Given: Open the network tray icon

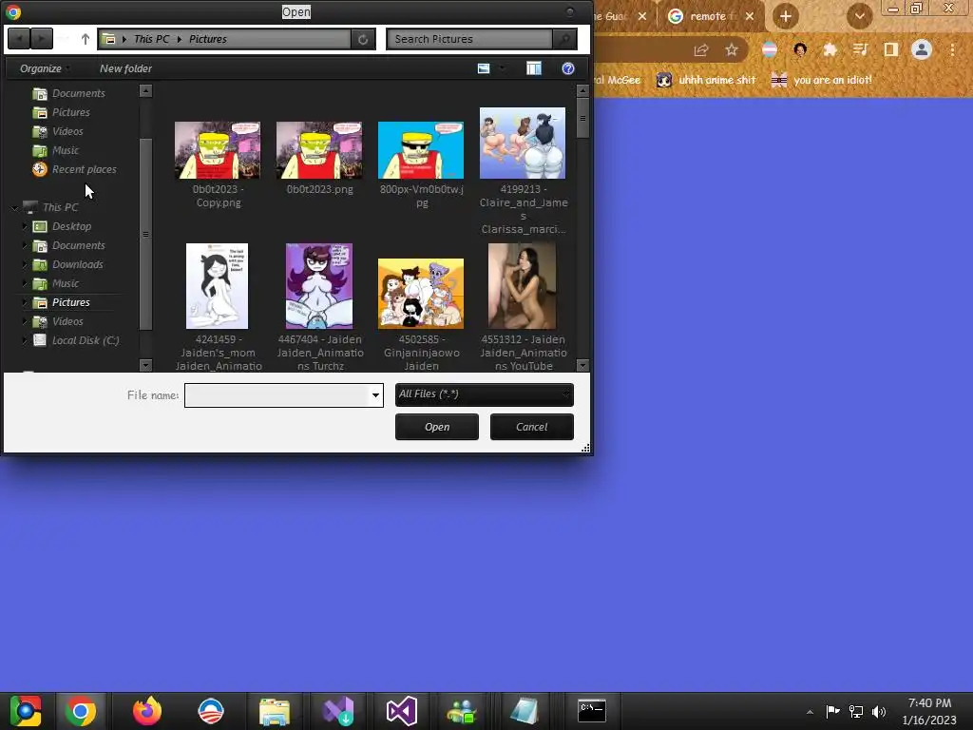Looking at the screenshot, I should tap(856, 711).
